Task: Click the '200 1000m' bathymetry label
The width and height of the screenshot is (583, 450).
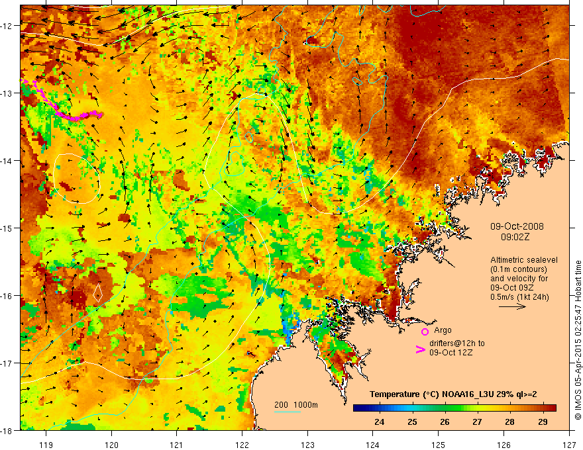Action: [x=296, y=405]
